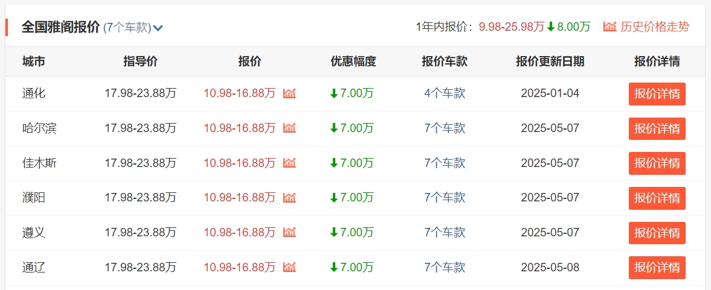The image size is (711, 290).
Task: Click the 报价 column header
Action: [x=250, y=61]
